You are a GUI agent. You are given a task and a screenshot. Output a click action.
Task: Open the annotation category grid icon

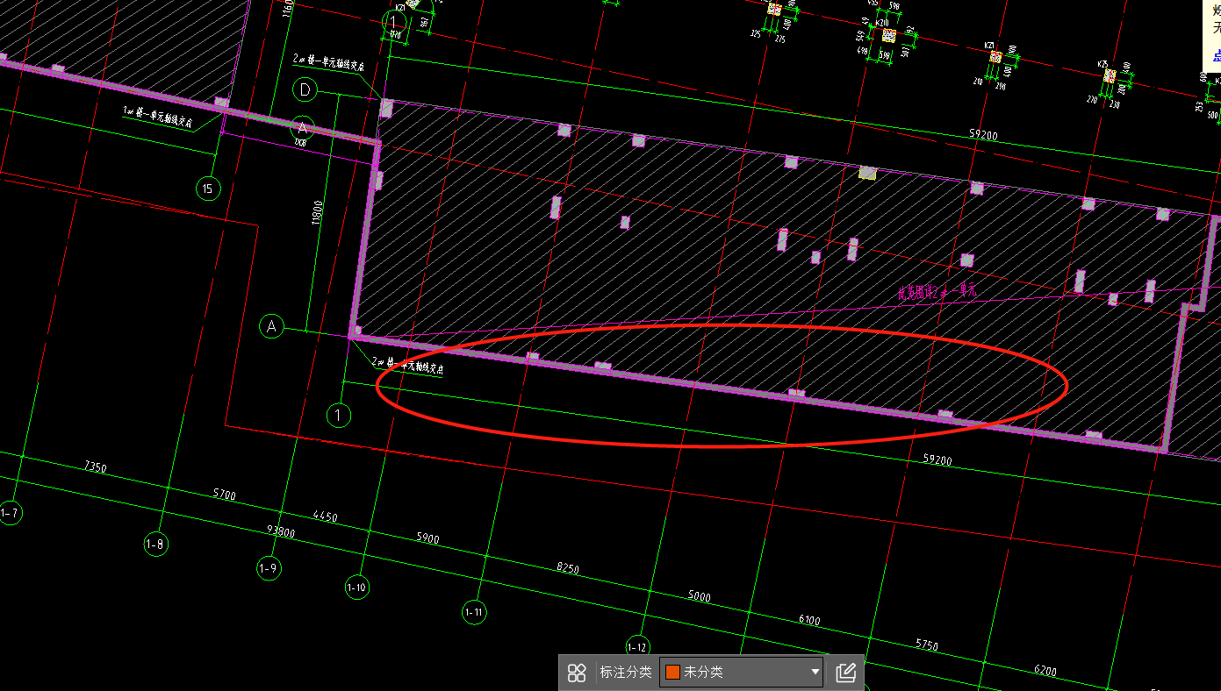[x=577, y=673]
